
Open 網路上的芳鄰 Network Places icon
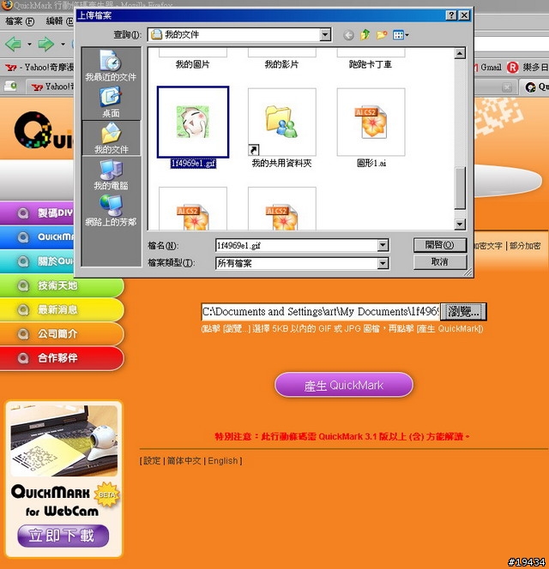tap(111, 211)
